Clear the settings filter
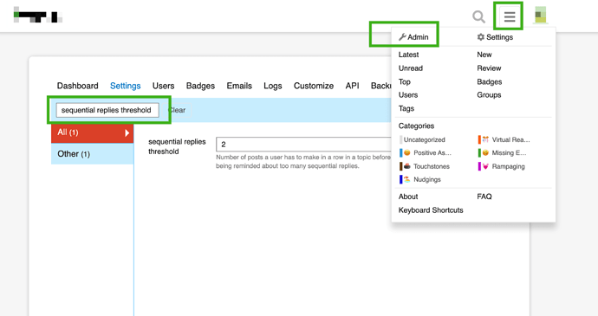 pos(178,110)
